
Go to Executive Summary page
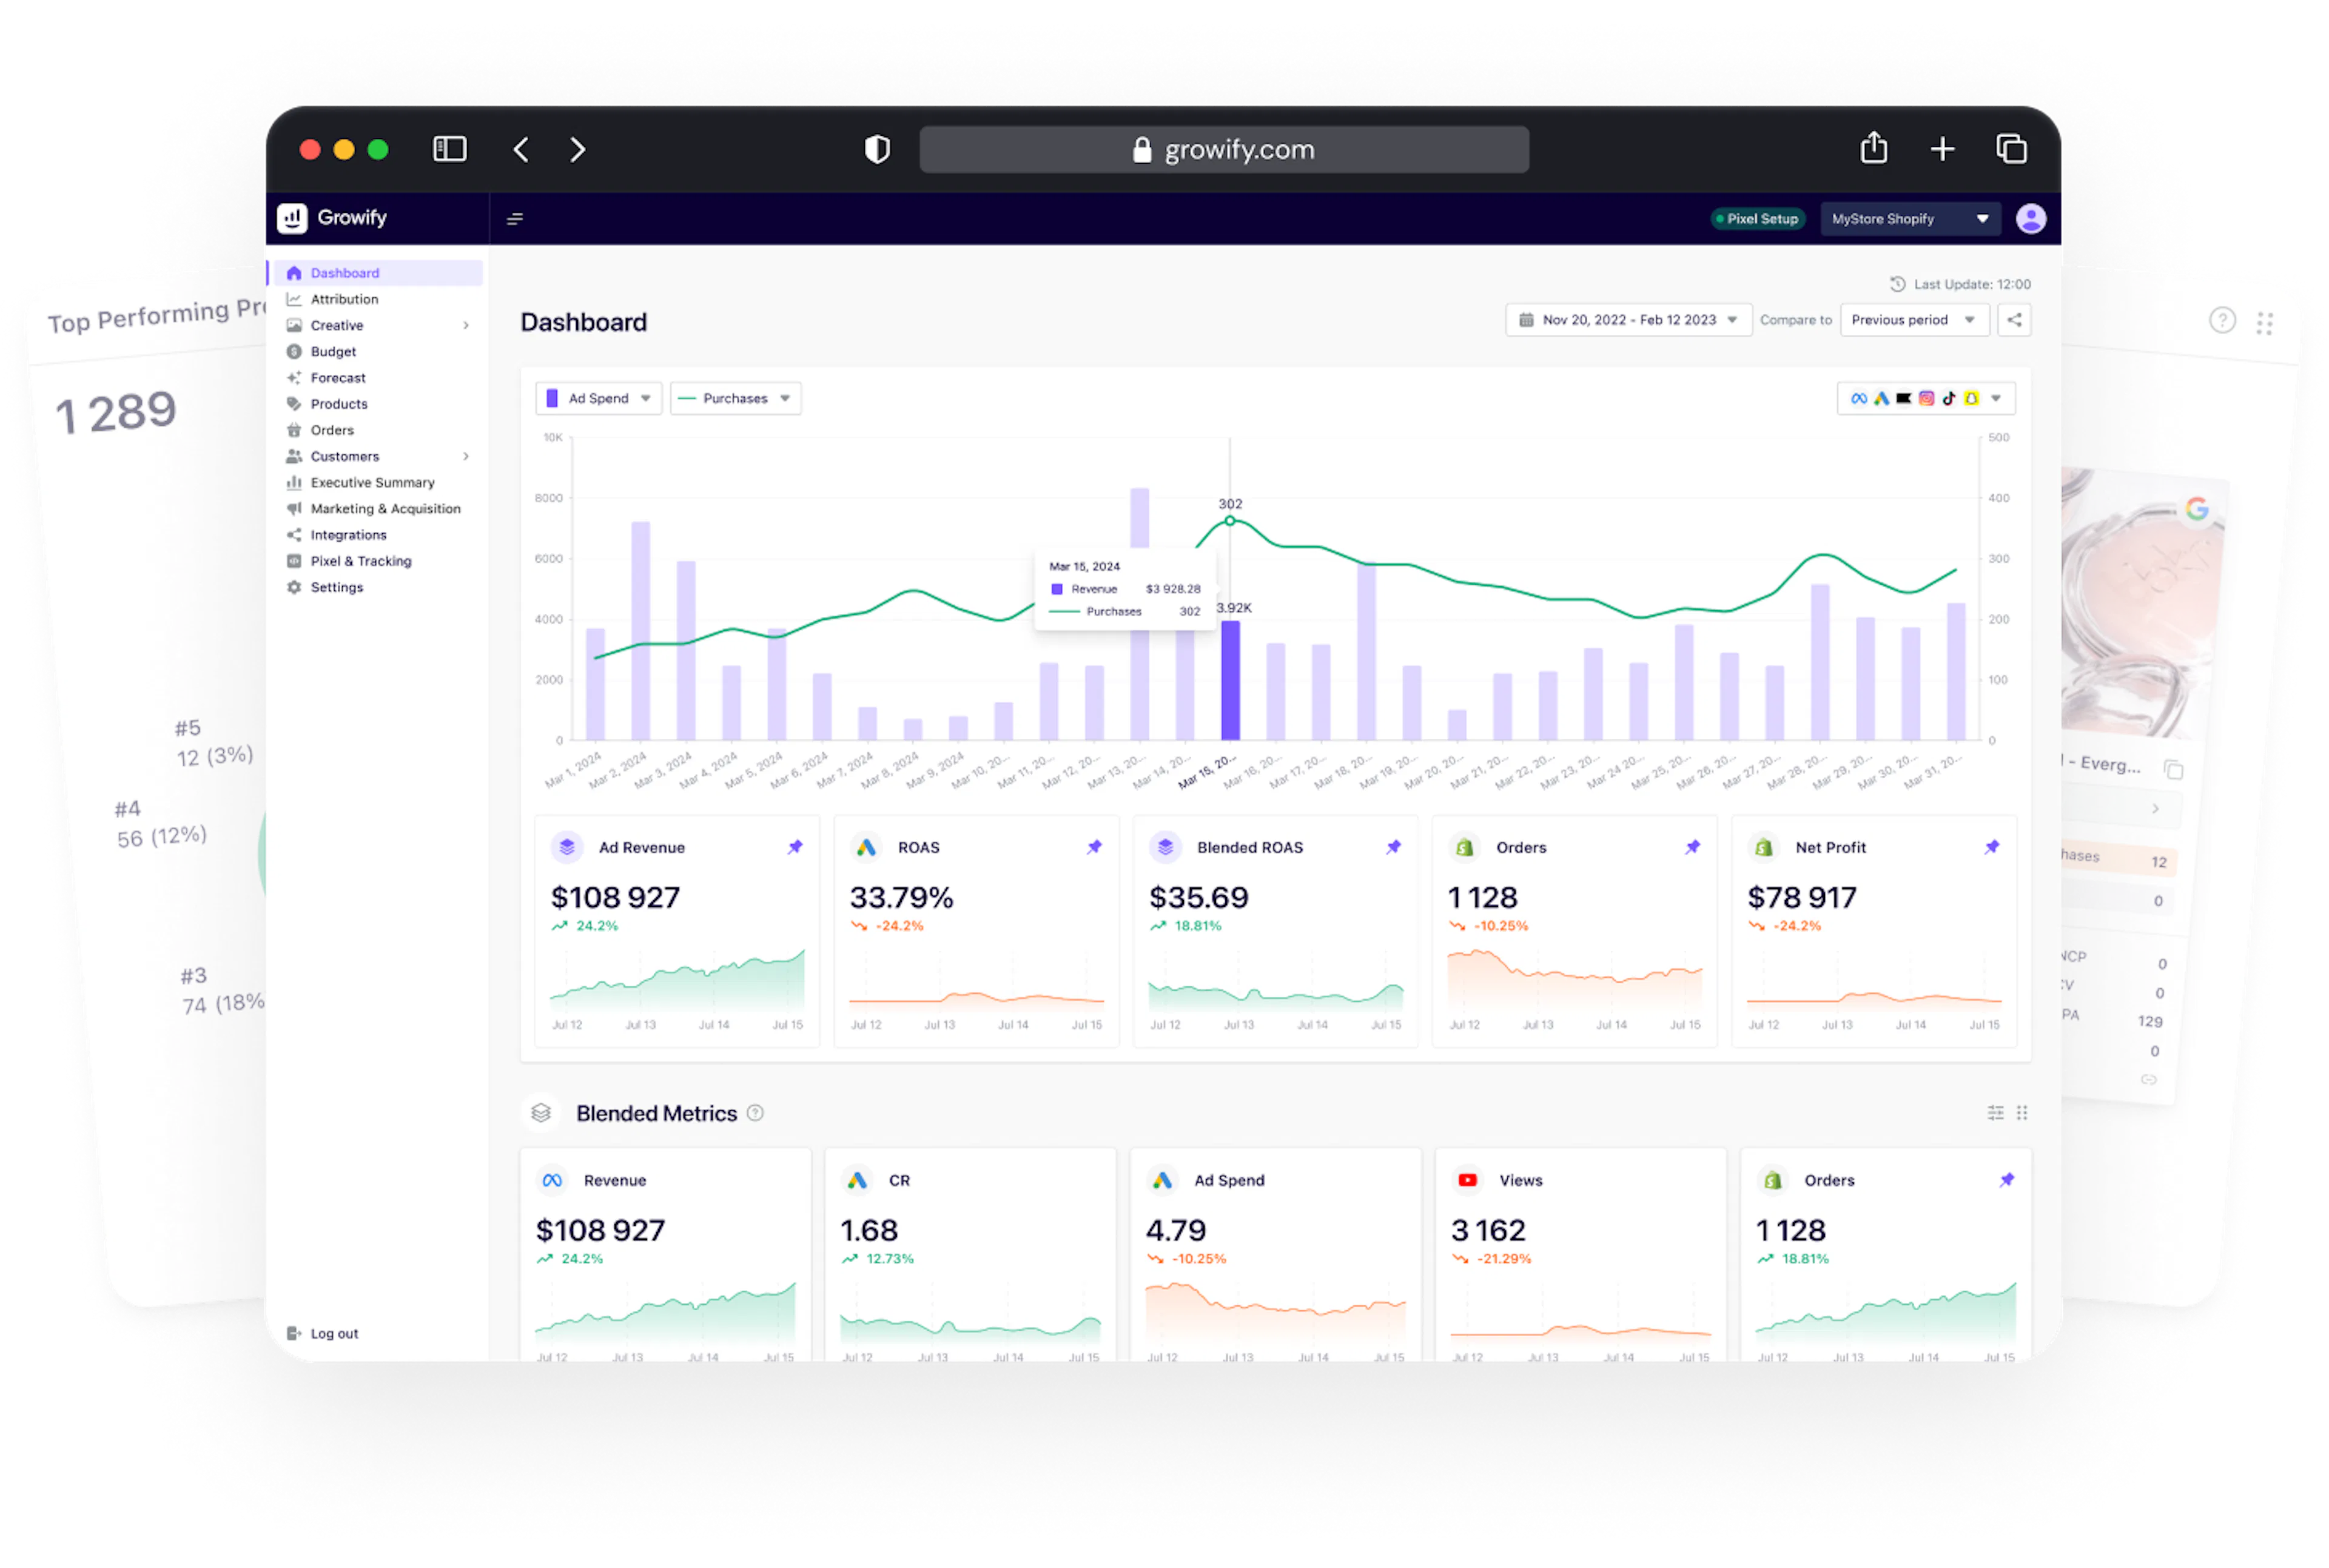tap(372, 482)
